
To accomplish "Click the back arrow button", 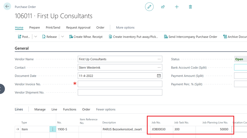I will click(7, 7).
